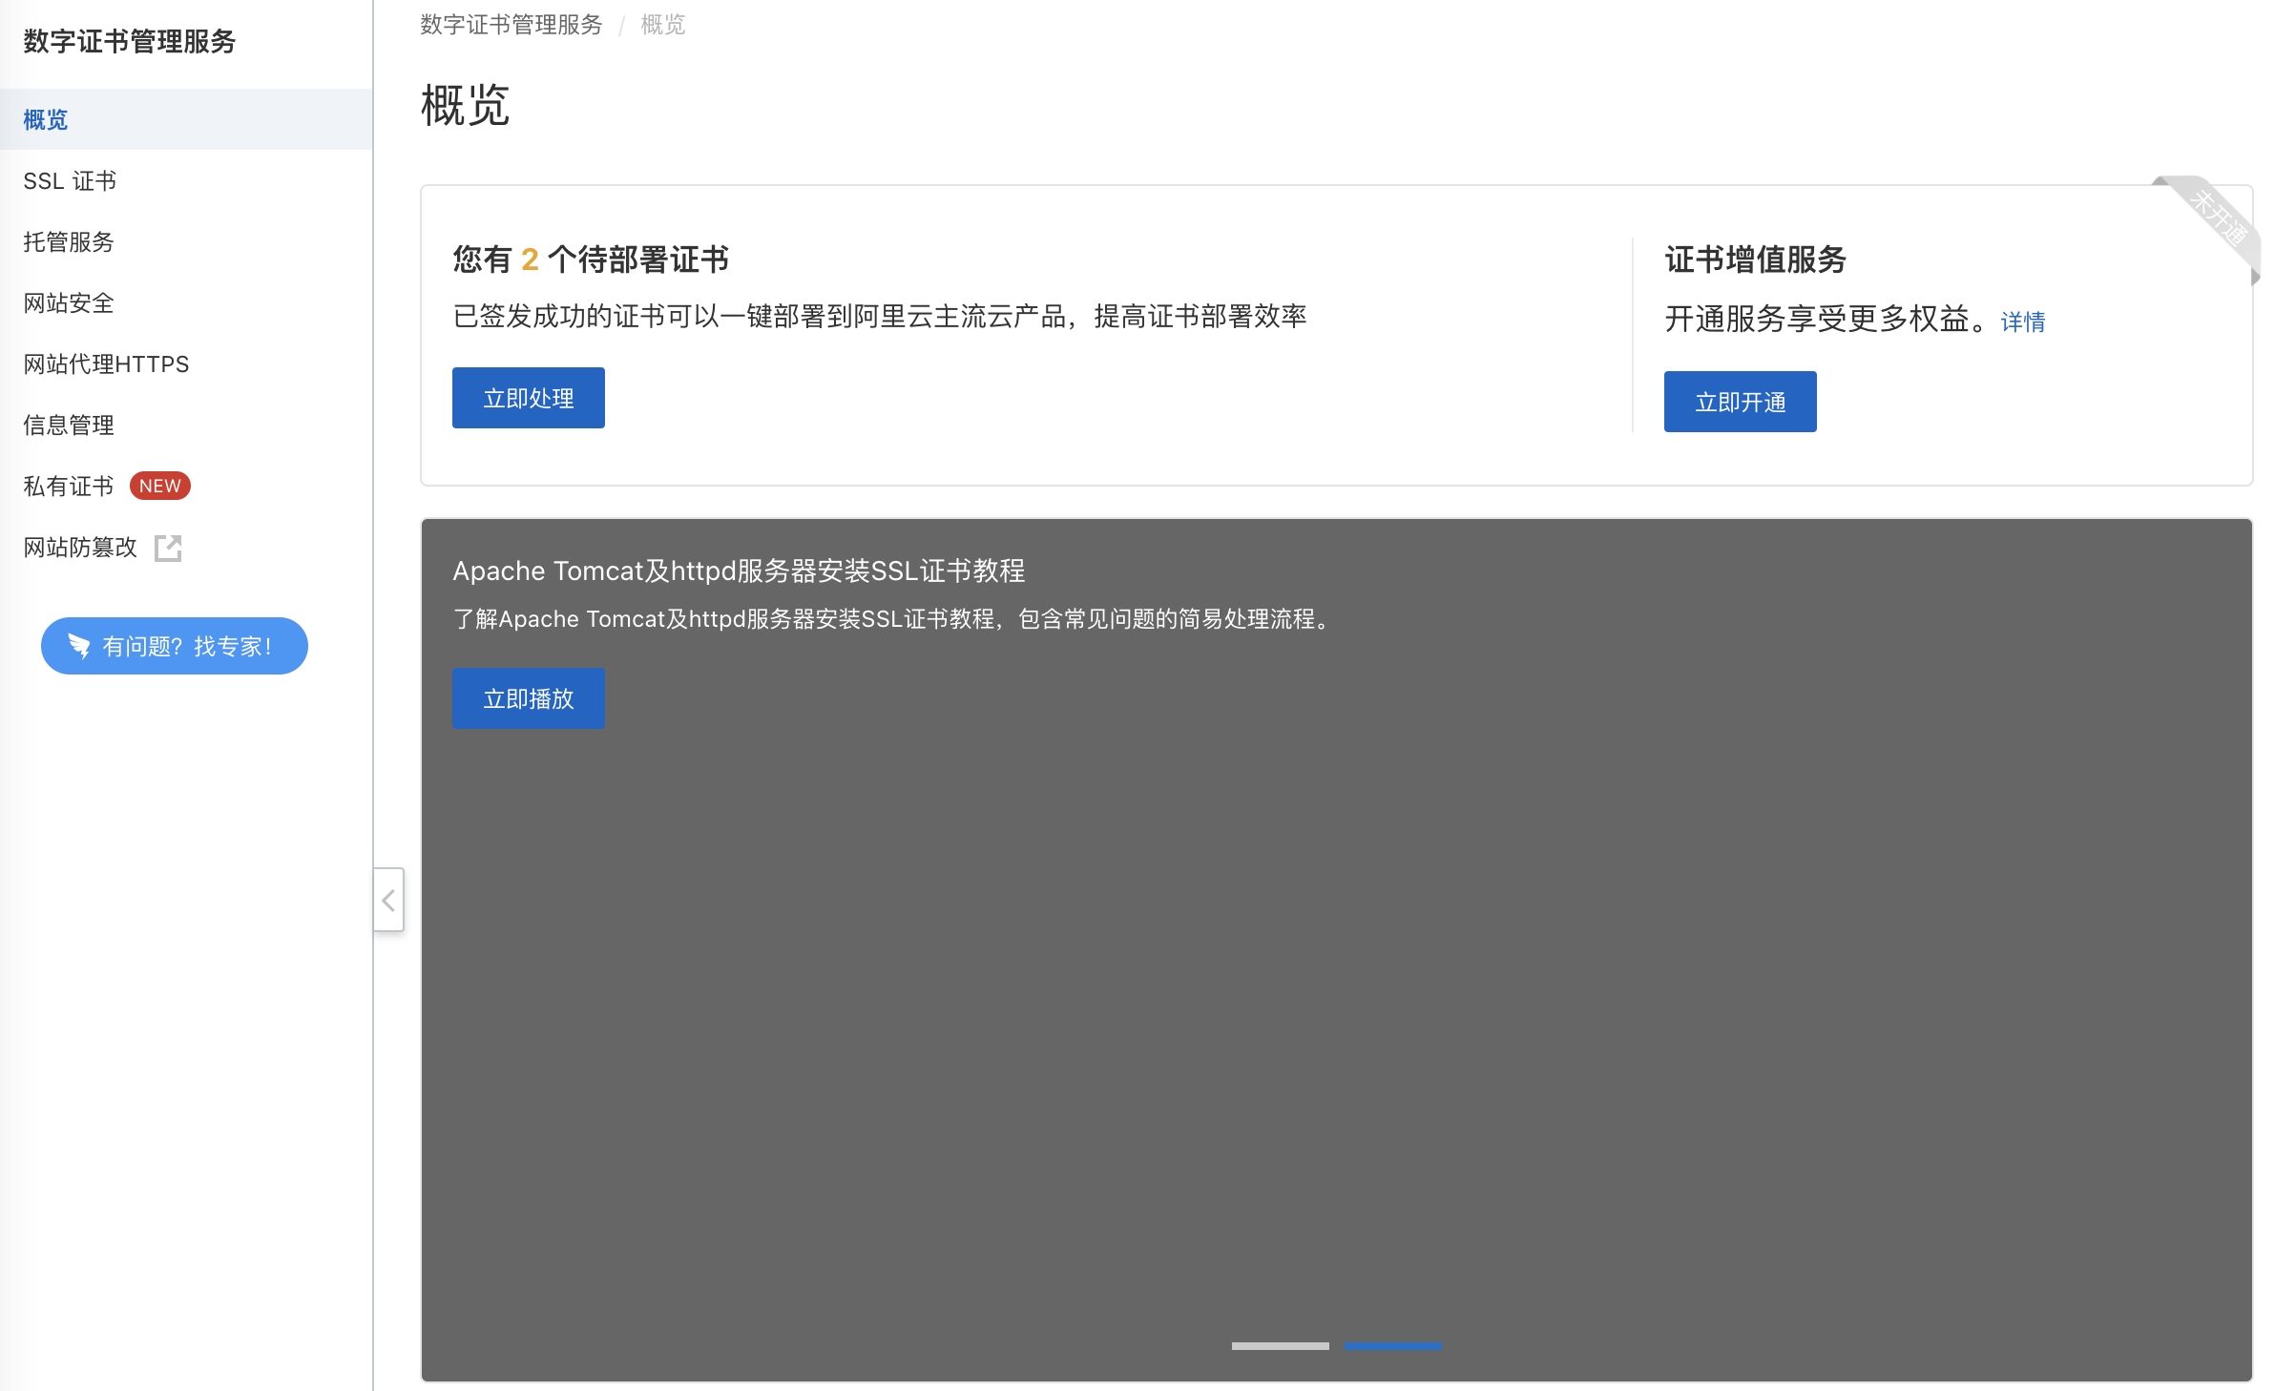Open the SSL 证书 section

[70, 180]
